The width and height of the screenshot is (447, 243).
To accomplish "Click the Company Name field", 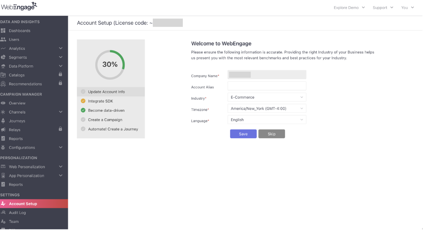I will tap(267, 75).
